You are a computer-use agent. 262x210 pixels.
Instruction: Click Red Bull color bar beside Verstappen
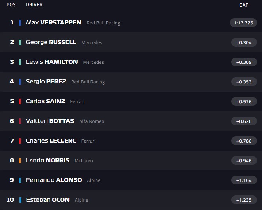(x=20, y=23)
